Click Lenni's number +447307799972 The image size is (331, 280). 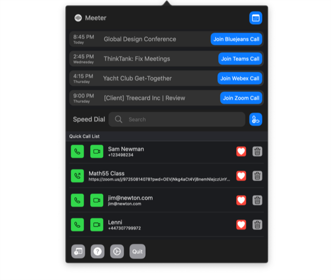pos(124,228)
